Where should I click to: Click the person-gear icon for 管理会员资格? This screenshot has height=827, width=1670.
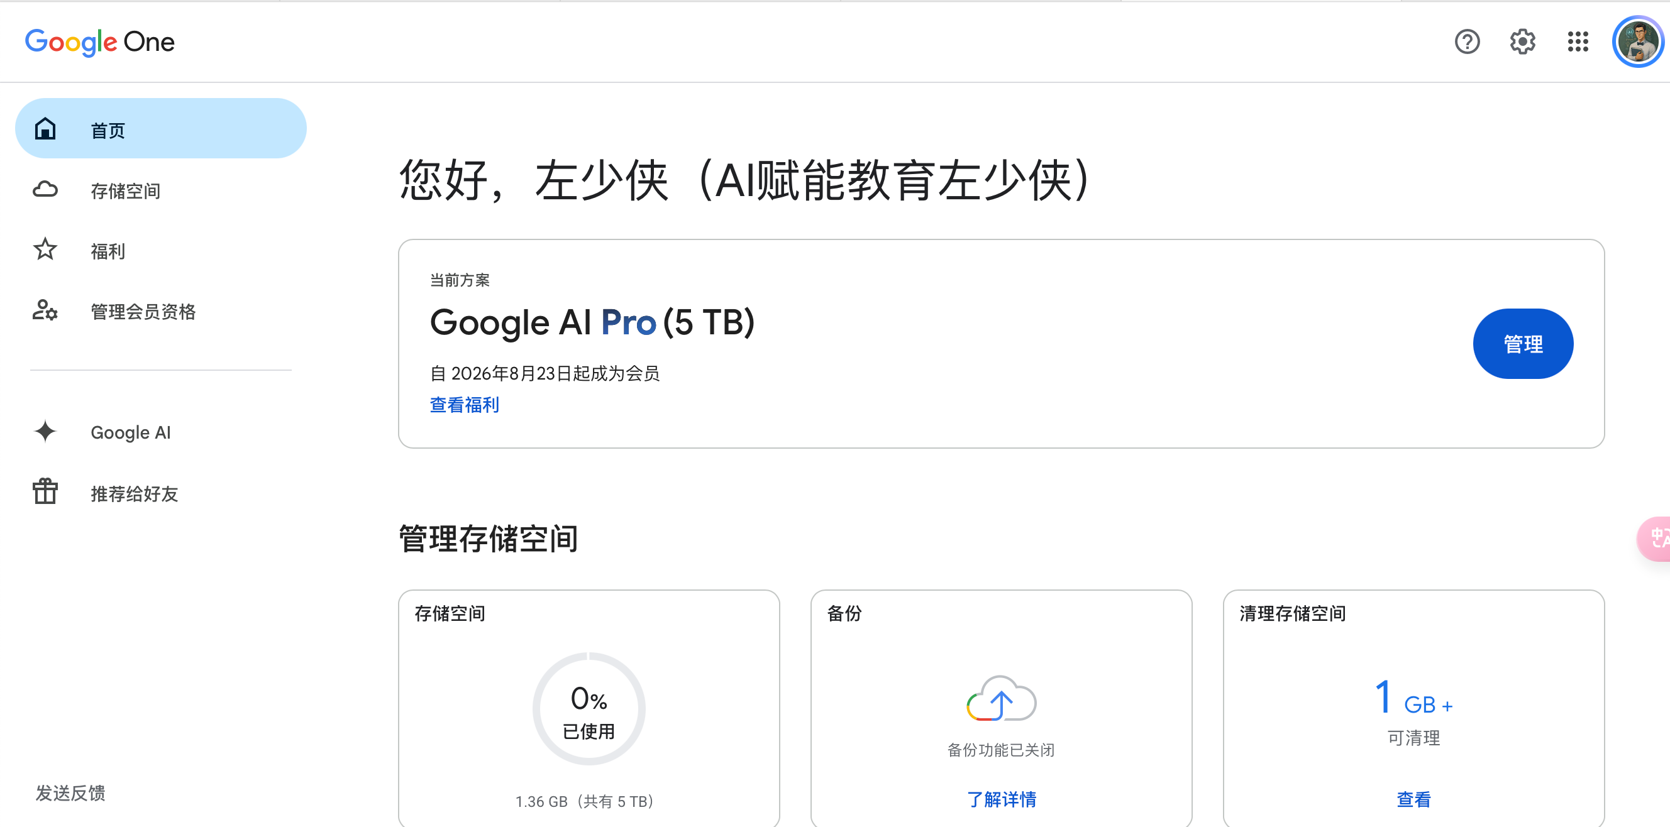pyautogui.click(x=45, y=310)
